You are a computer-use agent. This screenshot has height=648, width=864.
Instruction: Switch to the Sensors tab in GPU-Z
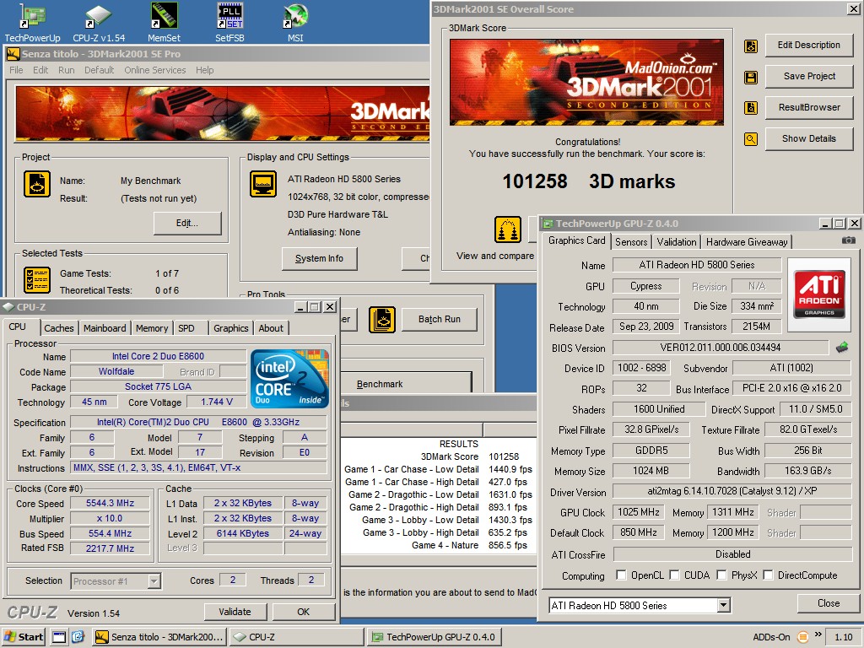click(x=631, y=242)
